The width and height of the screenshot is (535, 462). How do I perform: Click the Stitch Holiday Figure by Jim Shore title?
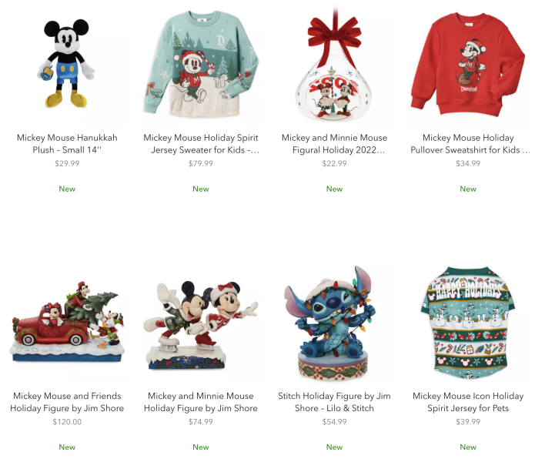pyautogui.click(x=334, y=402)
